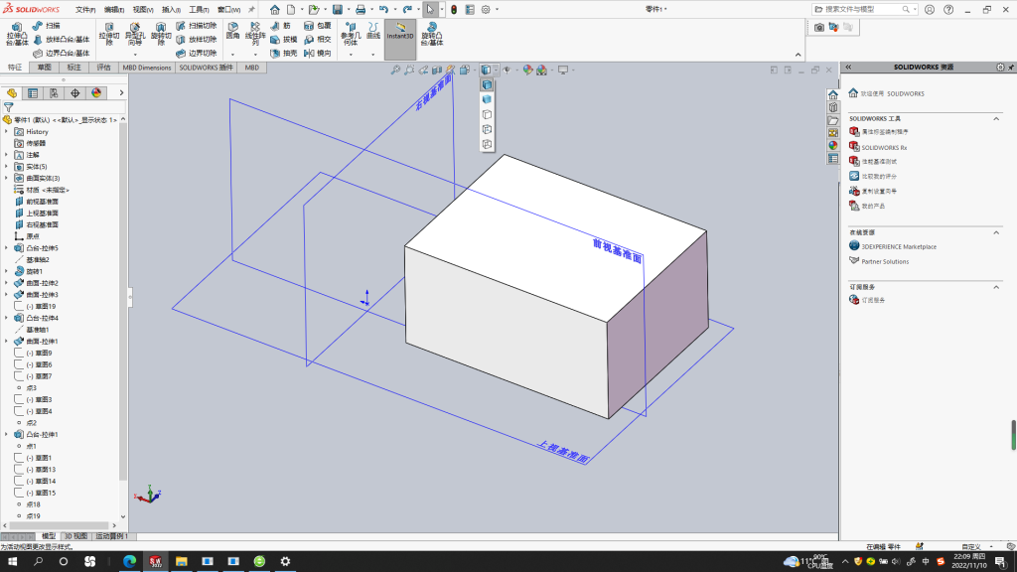
Task: Click the feature tree vertical scrollbar
Action: pyautogui.click(x=123, y=302)
